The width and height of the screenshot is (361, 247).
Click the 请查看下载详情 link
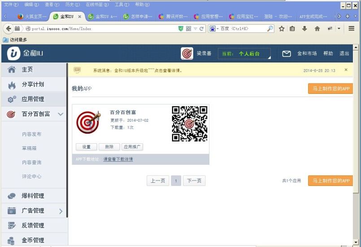pos(118,159)
